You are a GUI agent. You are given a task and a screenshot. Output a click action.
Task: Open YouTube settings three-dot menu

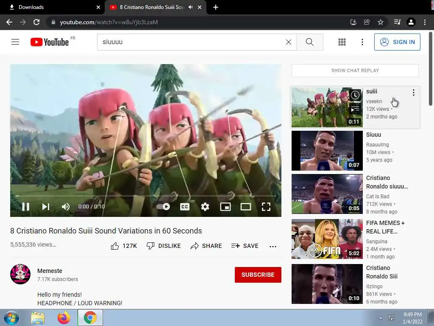pos(362,42)
